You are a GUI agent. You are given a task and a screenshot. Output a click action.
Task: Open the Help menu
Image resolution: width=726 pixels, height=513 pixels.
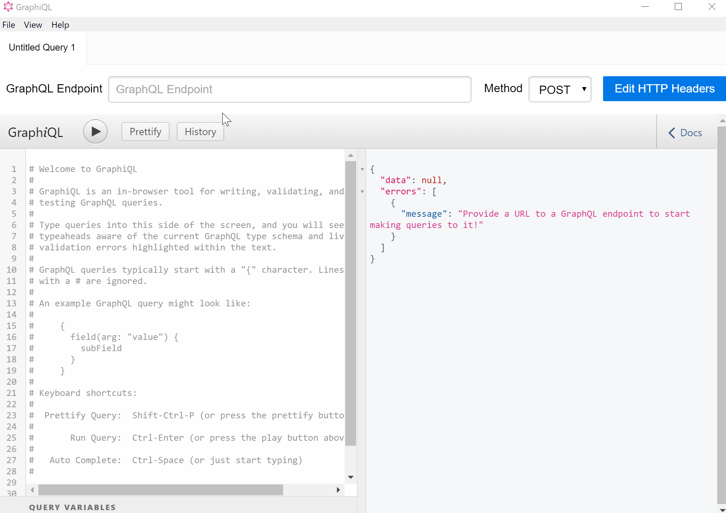tap(60, 25)
